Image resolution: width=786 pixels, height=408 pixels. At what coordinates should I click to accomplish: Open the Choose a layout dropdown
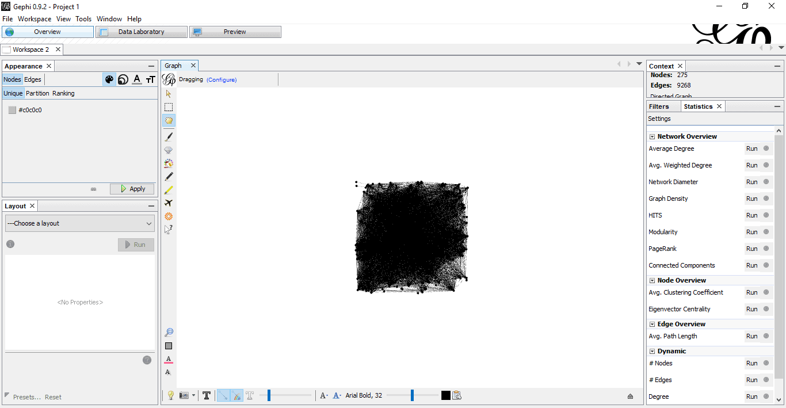click(80, 223)
